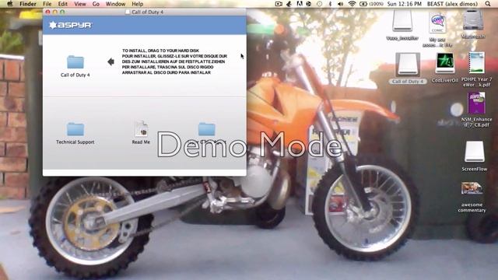498x280 pixels.
Task: Select the folder behind the Demo Mode overlay
Action: 207,129
